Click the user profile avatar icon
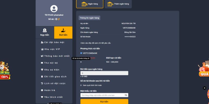The image size is (209, 104). pos(54,9)
